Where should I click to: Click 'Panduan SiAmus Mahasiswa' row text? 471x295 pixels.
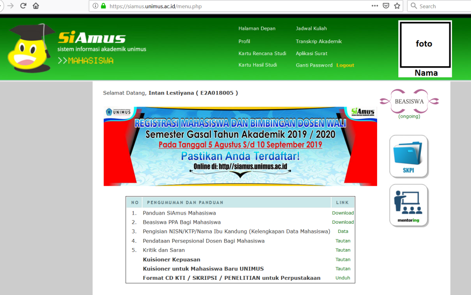[x=179, y=213]
